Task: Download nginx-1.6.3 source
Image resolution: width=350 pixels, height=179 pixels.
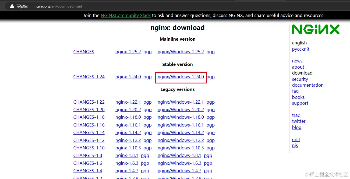Action: pyautogui.click(x=127, y=163)
